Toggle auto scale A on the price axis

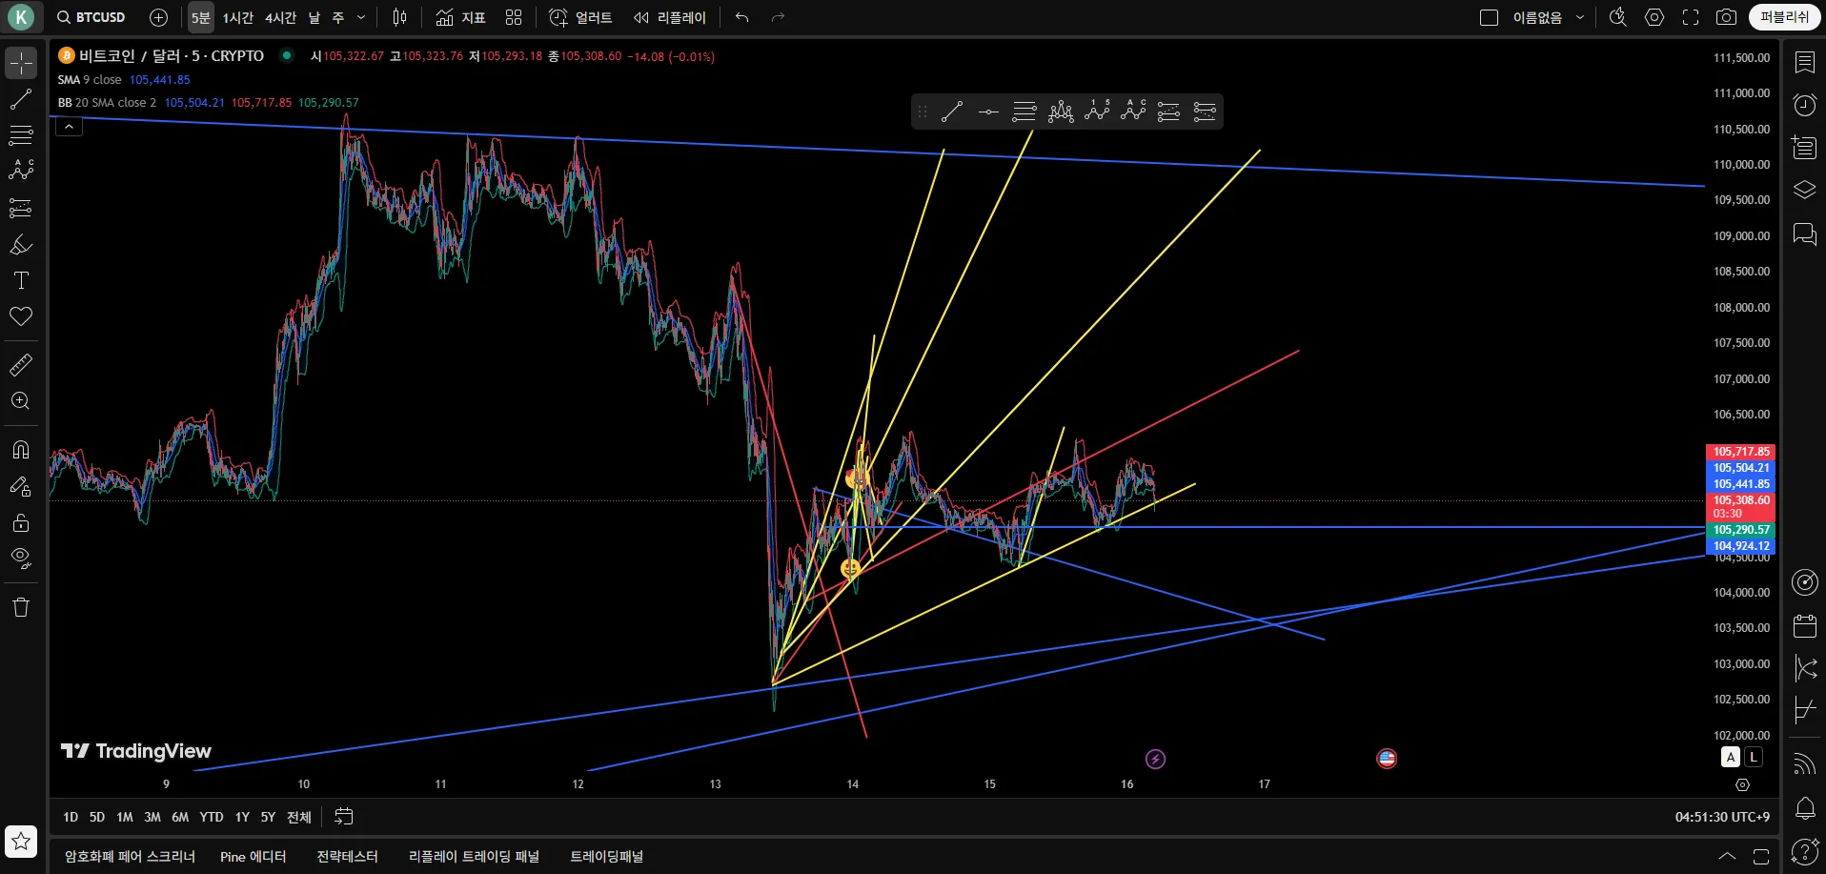point(1731,757)
